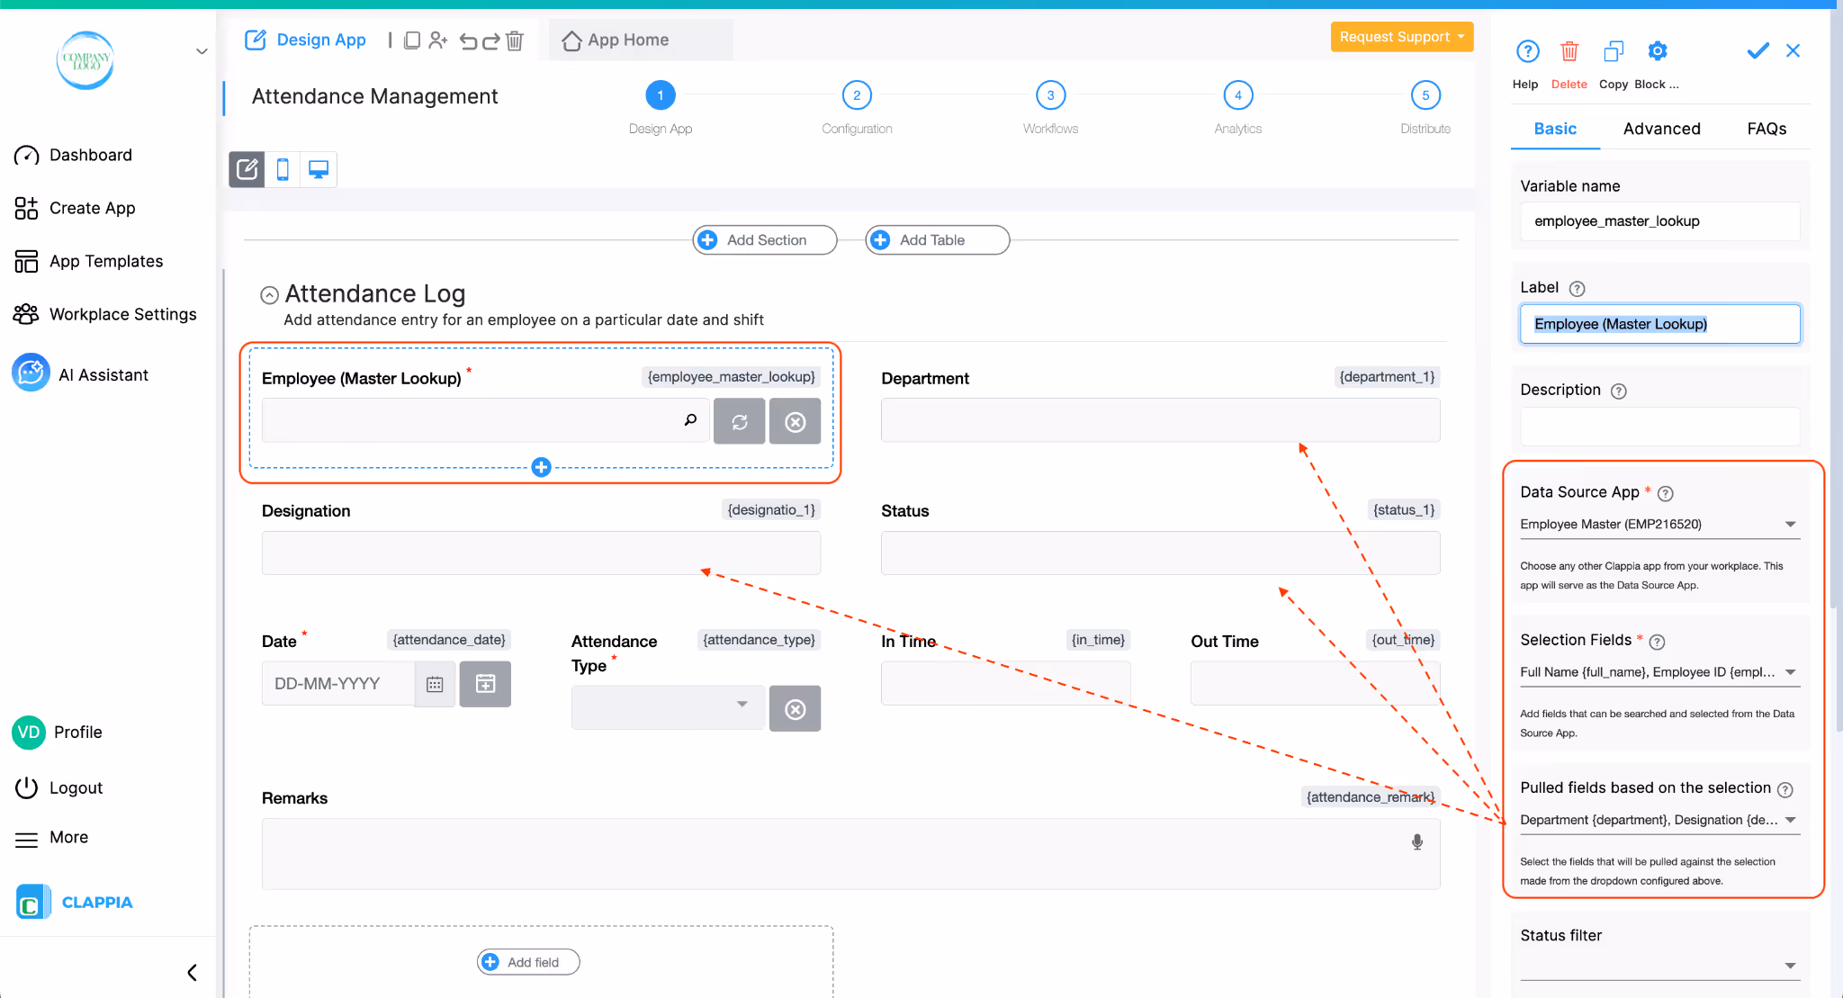
Task: Switch to the Advanced tab
Action: pos(1661,129)
